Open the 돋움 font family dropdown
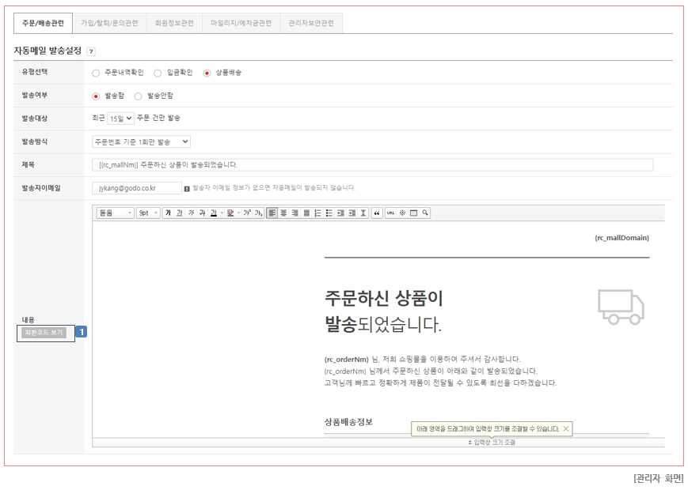The width and height of the screenshot is (688, 490). coord(115,213)
